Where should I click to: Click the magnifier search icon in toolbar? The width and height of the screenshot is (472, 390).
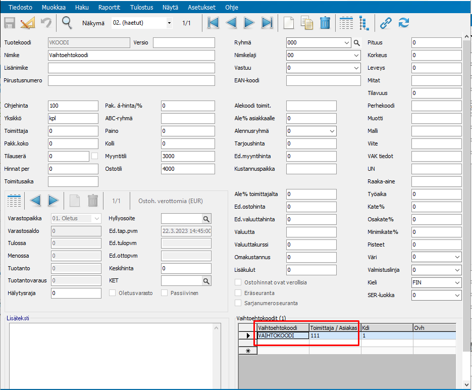coord(67,23)
